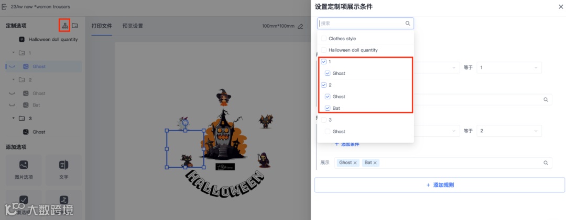
Task: Remove the Bat tag in 展示 field
Action: tap(375, 163)
